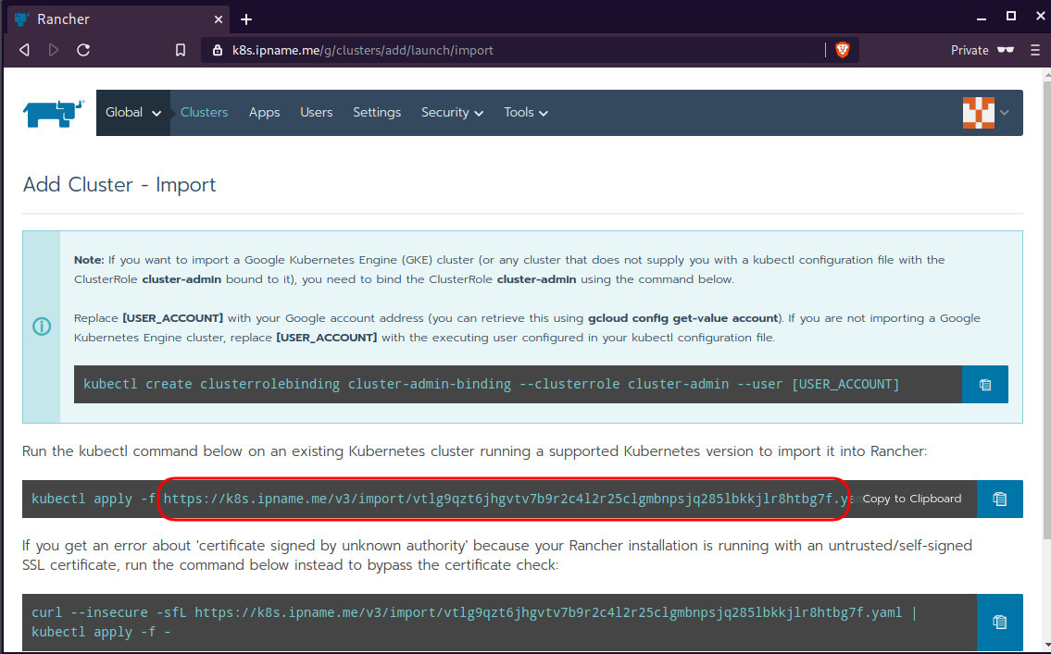The image size is (1051, 654).
Task: Reload the page
Action: coord(83,50)
